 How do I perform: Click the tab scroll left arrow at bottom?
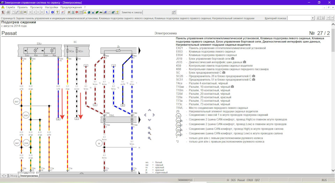click(2, 176)
